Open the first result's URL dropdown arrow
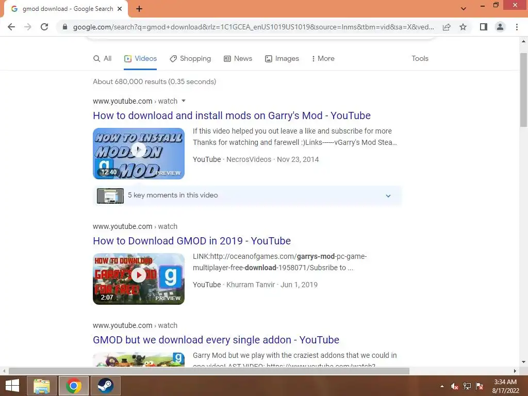The image size is (528, 396). 184,101
